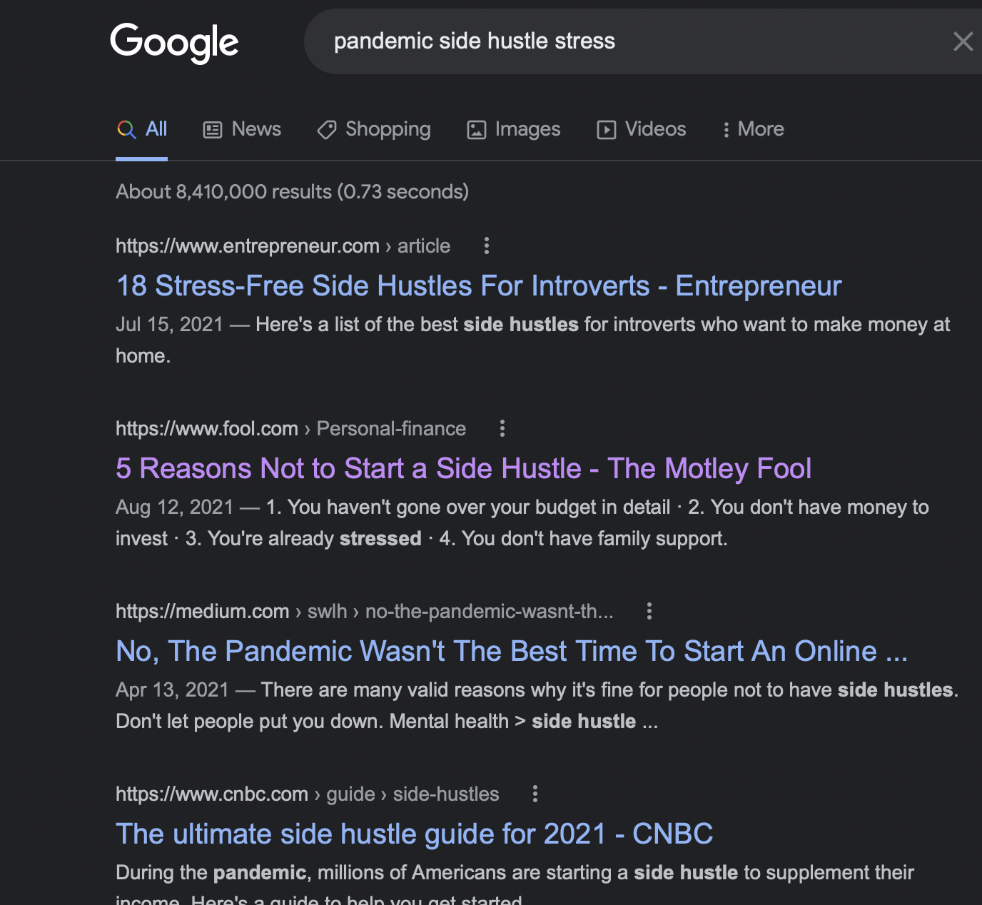Click the fool.com Personal-finance URL
982x905 pixels.
291,429
